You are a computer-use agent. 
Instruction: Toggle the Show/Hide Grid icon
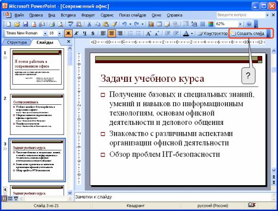pyautogui.click(x=203, y=24)
